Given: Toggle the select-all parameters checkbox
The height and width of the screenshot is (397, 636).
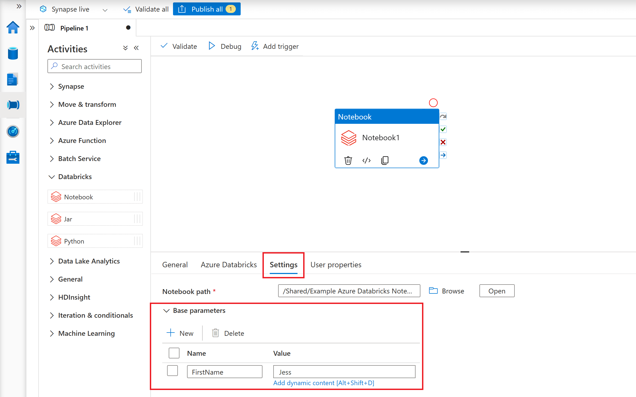Looking at the screenshot, I should pyautogui.click(x=174, y=353).
